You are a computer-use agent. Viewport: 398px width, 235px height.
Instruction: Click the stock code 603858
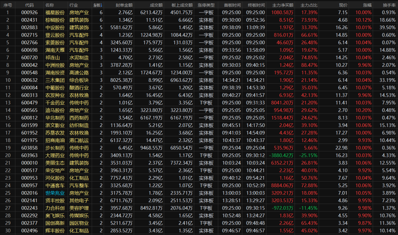pos(29,148)
